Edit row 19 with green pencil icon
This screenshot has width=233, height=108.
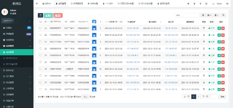coord(219,69)
